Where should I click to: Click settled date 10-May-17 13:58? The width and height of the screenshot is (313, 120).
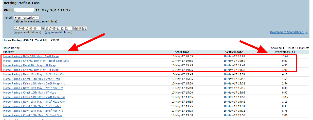point(234,115)
